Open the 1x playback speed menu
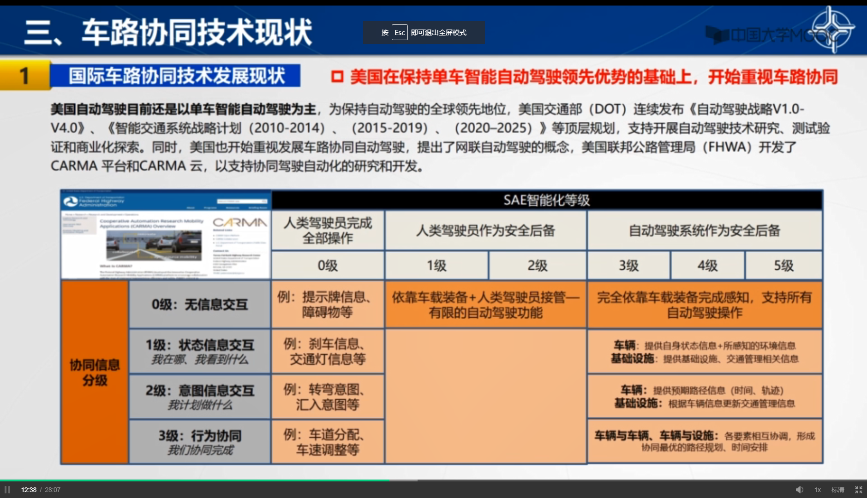Viewport: 867px width, 498px height. (x=817, y=490)
